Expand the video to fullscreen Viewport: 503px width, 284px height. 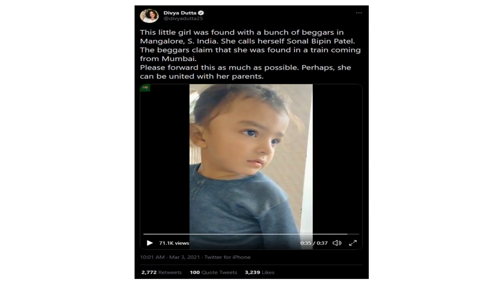(x=353, y=243)
